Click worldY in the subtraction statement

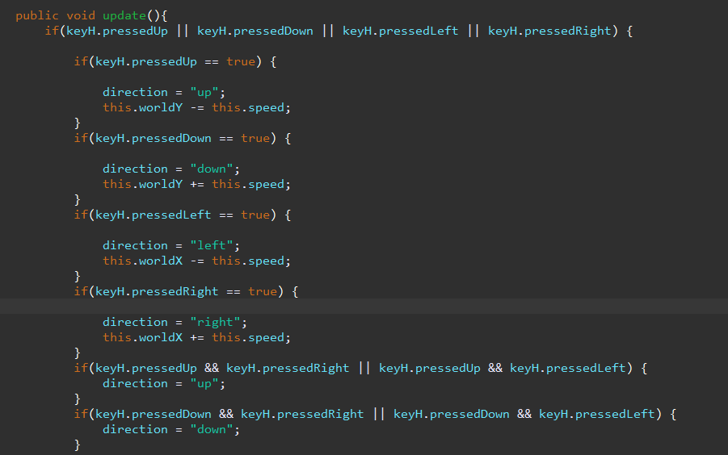tap(161, 107)
